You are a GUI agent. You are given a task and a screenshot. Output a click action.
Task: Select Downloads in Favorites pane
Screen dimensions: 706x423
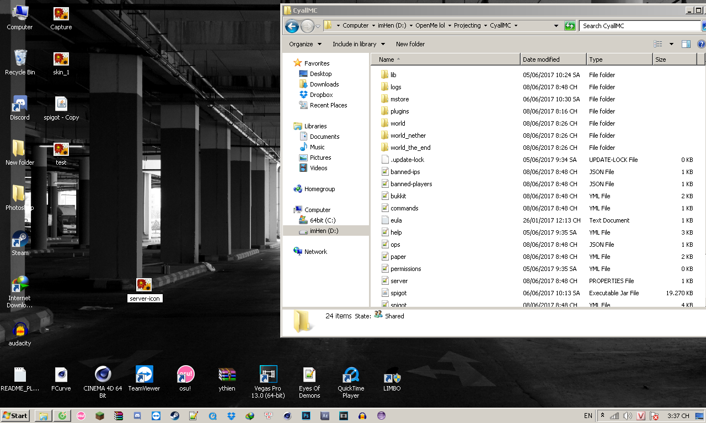pos(324,84)
